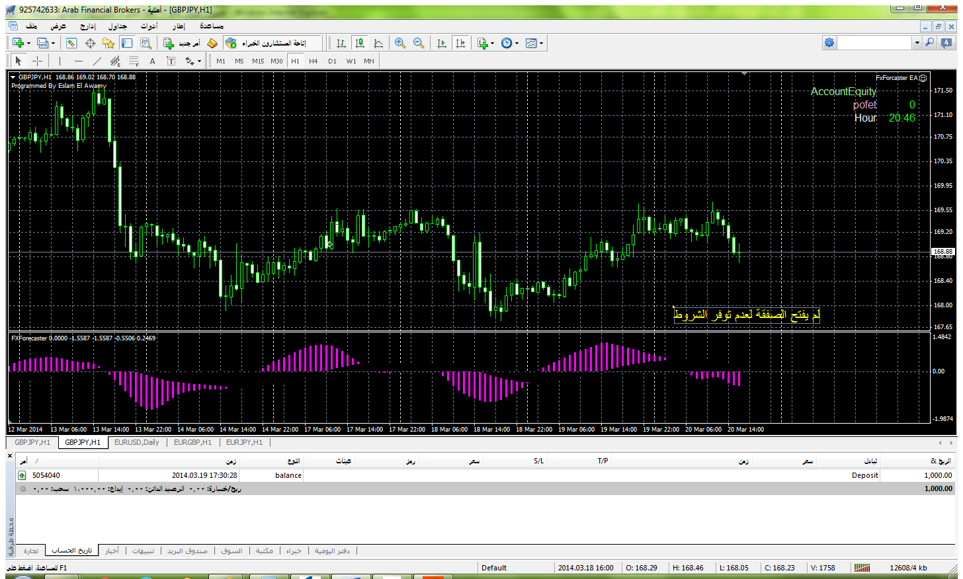This screenshot has width=963, height=579.
Task: Open the أخبار (News) terminal tab
Action: [x=112, y=551]
